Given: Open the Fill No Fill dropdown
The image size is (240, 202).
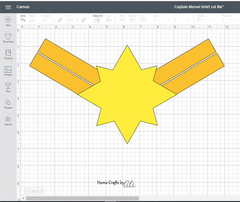Looking at the screenshot, I should click(x=72, y=20).
